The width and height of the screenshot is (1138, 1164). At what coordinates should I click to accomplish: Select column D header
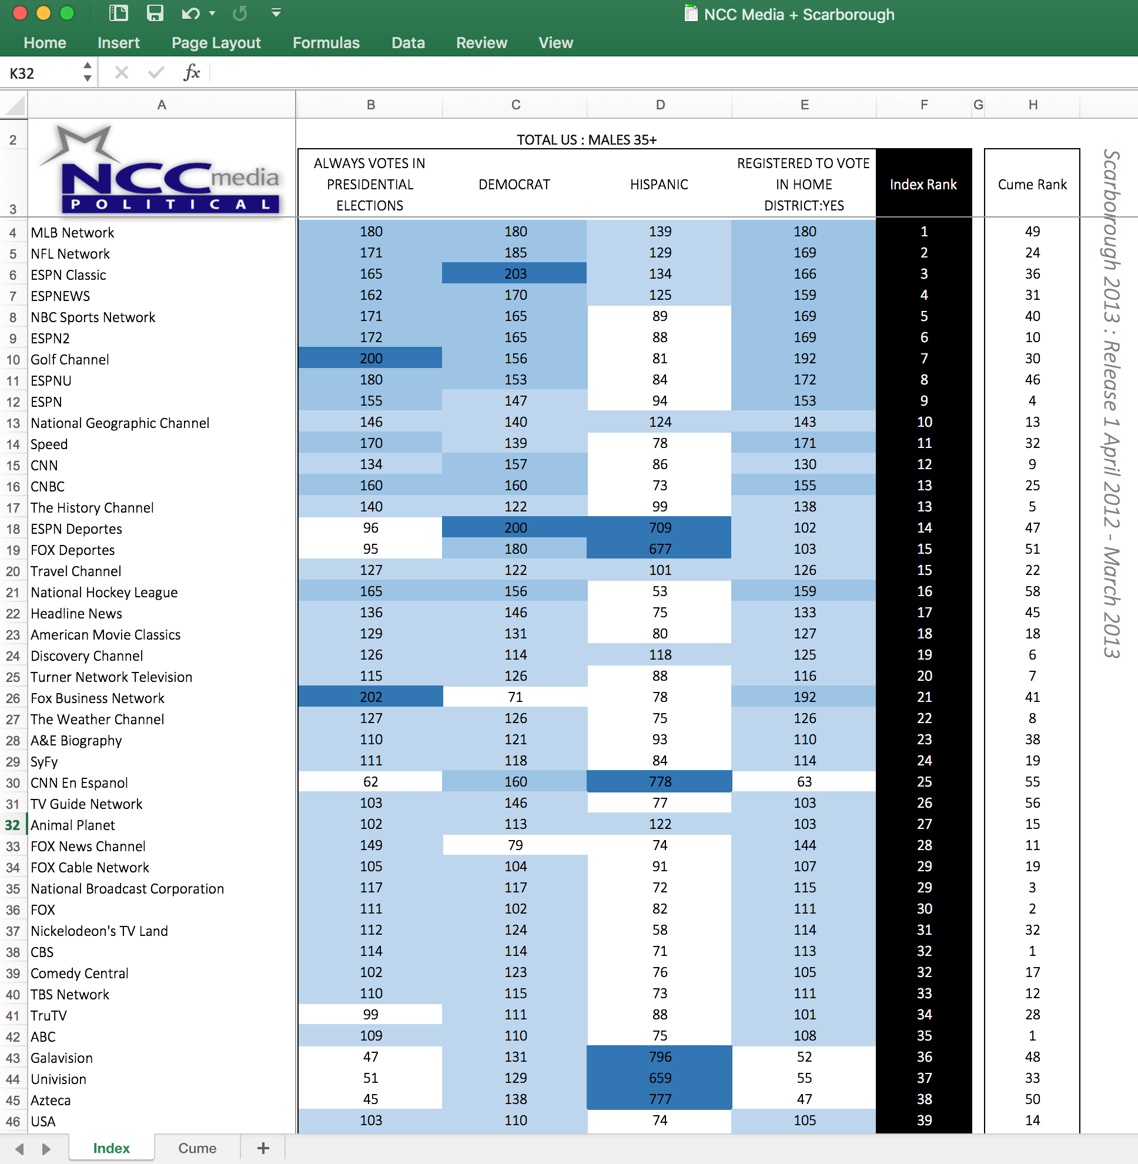pyautogui.click(x=660, y=105)
